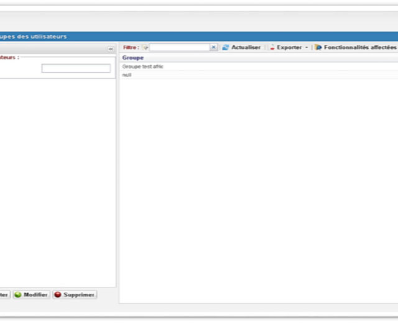Open Fonctionnalités affectées

click(x=359, y=47)
